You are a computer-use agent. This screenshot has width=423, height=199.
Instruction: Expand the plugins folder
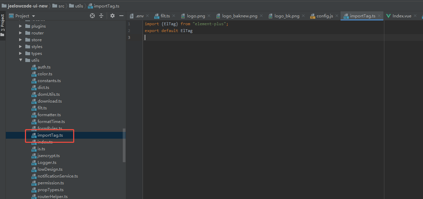(21, 26)
